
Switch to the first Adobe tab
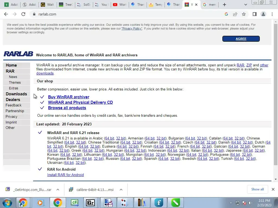pos(11,5)
